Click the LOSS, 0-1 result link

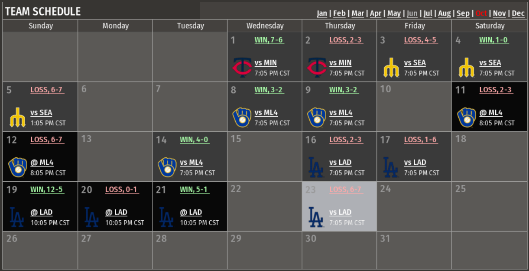point(121,189)
